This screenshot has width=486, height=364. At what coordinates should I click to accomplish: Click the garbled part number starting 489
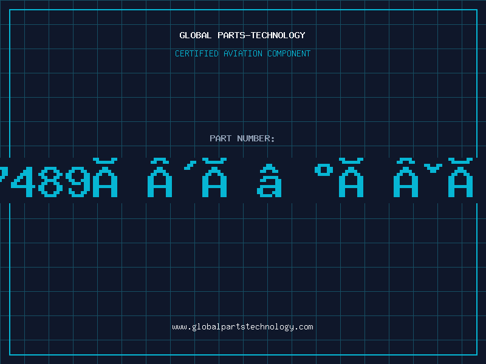tap(236, 178)
